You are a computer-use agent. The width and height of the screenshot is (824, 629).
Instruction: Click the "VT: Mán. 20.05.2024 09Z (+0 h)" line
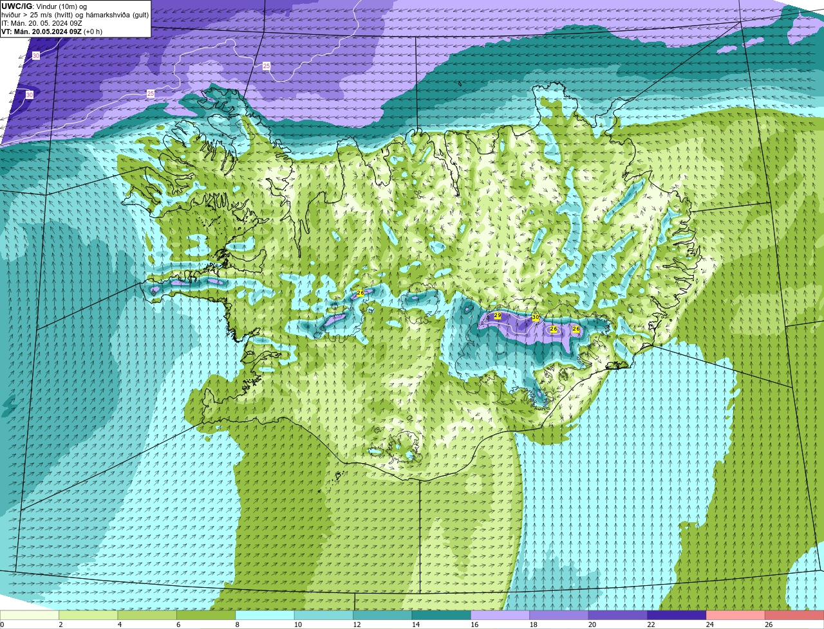click(51, 32)
